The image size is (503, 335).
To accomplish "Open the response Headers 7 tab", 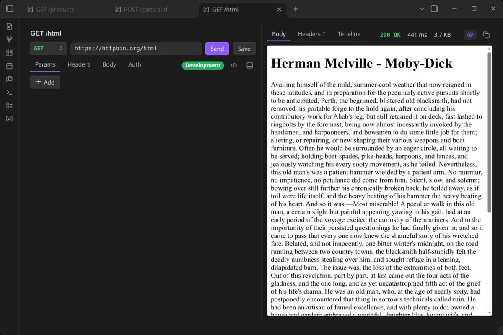I will coord(311,34).
